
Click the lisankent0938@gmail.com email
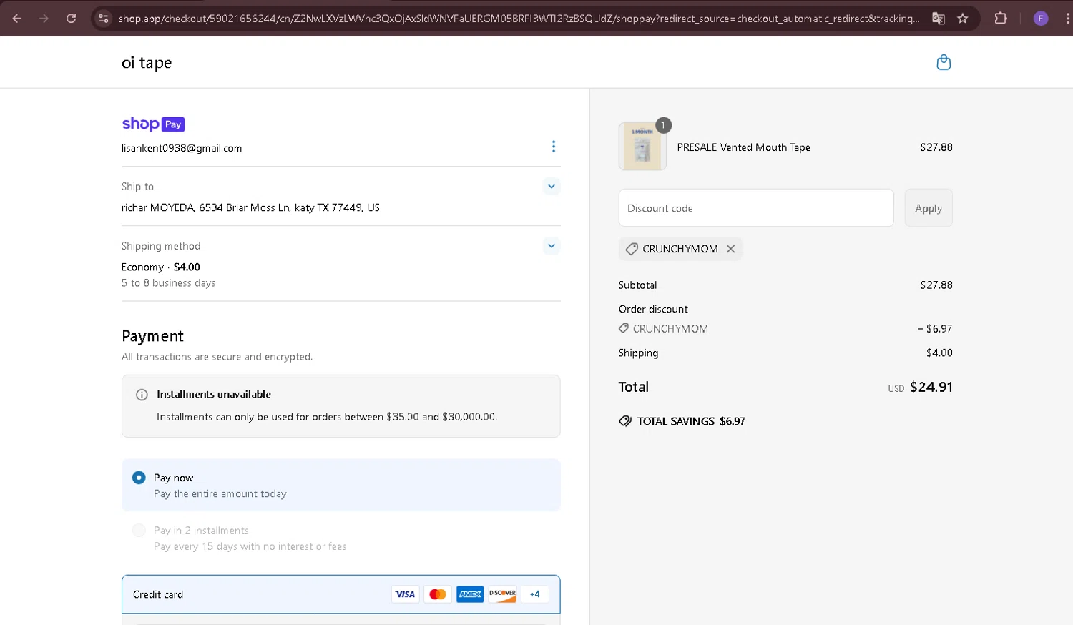tap(182, 148)
